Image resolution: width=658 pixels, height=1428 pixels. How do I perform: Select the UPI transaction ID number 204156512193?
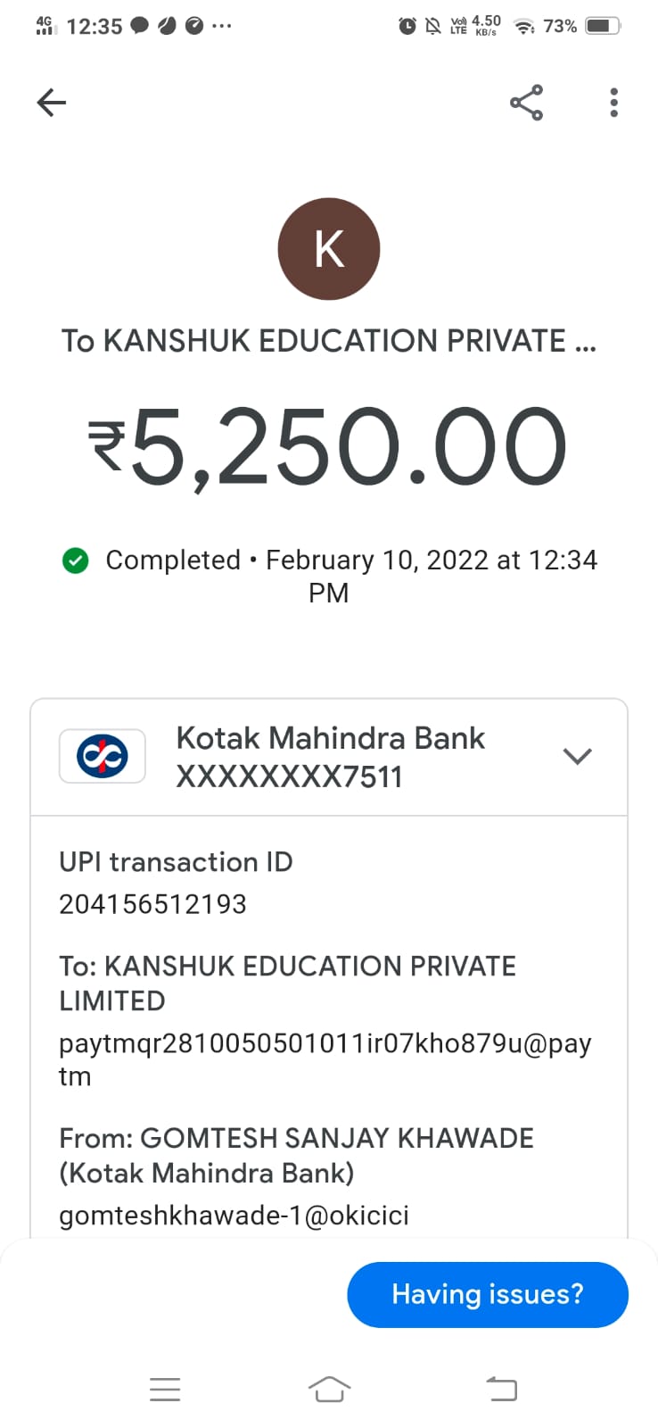[x=152, y=904]
